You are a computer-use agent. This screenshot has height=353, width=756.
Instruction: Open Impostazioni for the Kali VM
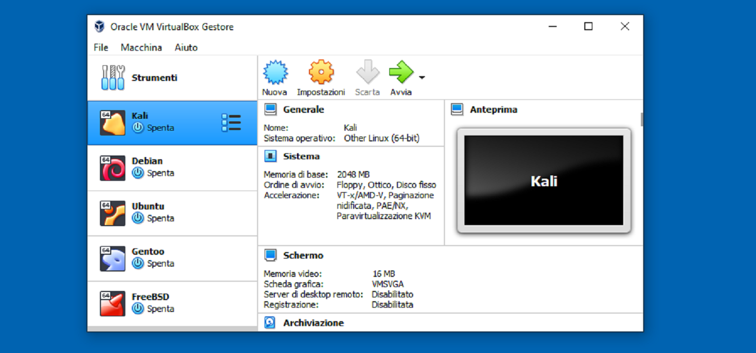(321, 71)
